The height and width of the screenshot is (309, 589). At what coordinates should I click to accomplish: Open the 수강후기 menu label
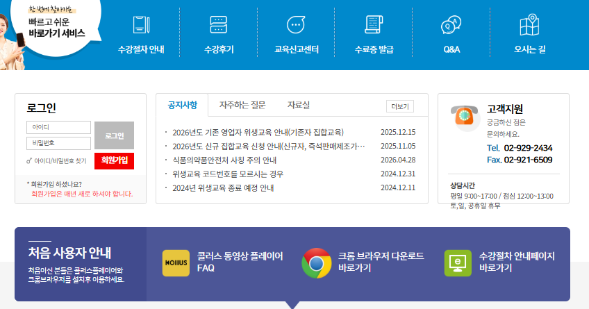click(219, 49)
